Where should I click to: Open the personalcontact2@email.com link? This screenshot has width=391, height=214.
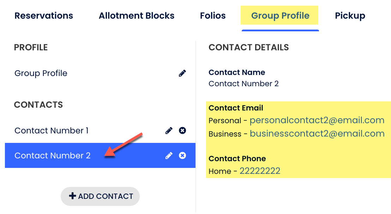[317, 120]
